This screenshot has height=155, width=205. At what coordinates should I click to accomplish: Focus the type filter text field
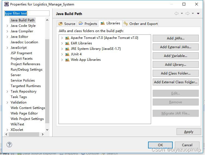27,13
